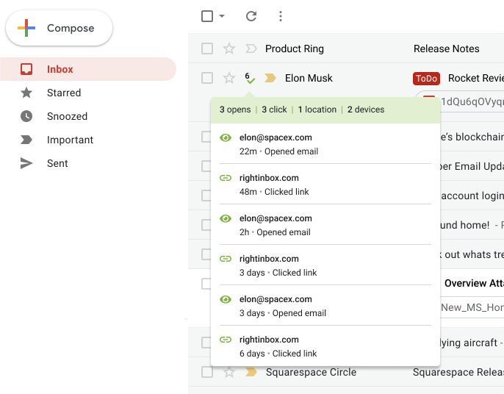The height and width of the screenshot is (394, 504).
Task: Open the email with 'Overview Att' subject
Action: (x=474, y=283)
